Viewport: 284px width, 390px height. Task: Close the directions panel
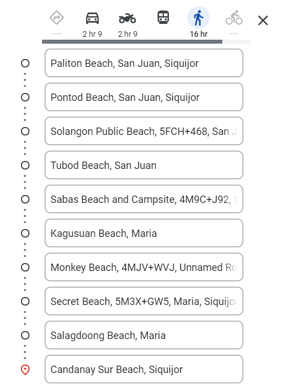coord(263,20)
